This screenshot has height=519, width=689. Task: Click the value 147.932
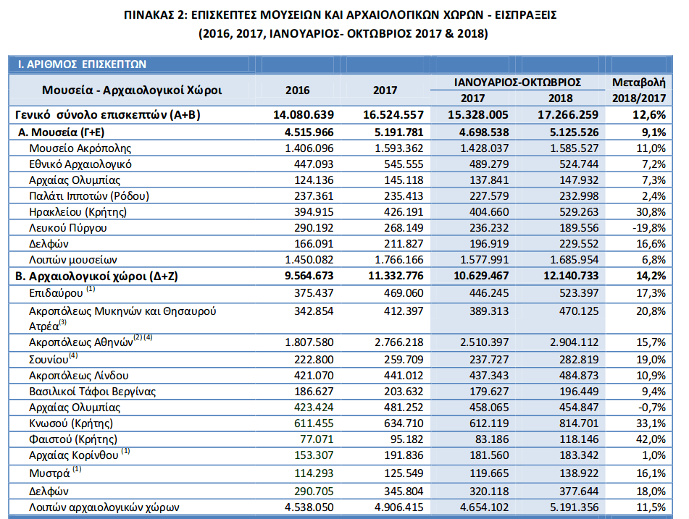point(579,180)
